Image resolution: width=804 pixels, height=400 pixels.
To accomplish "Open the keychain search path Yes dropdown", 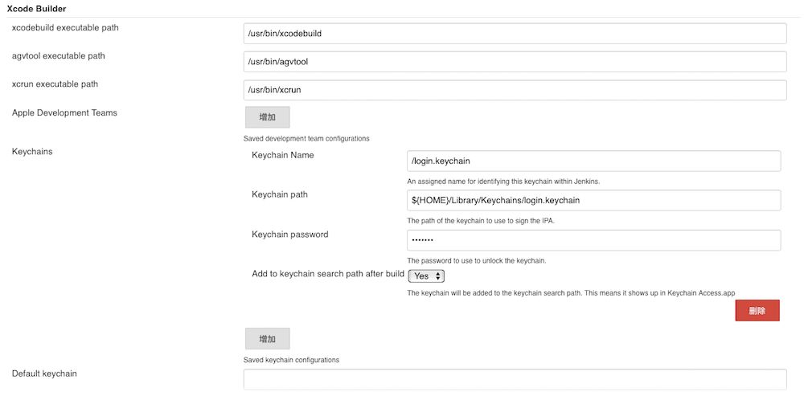I will [426, 276].
